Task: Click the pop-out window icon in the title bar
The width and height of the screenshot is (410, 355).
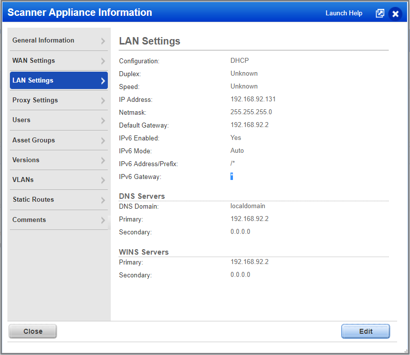Action: click(380, 13)
